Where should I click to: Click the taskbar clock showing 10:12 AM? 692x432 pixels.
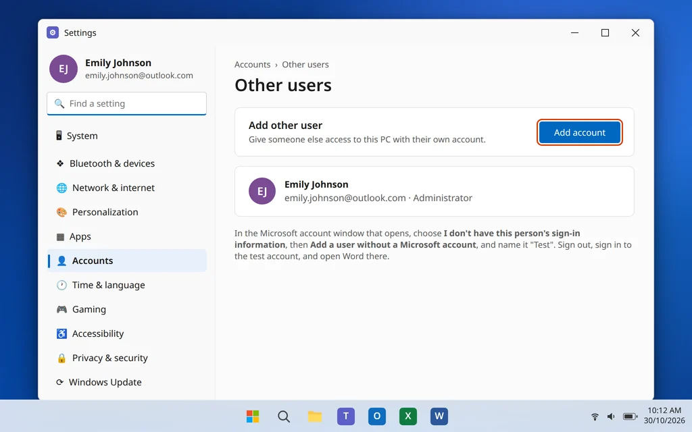click(664, 416)
